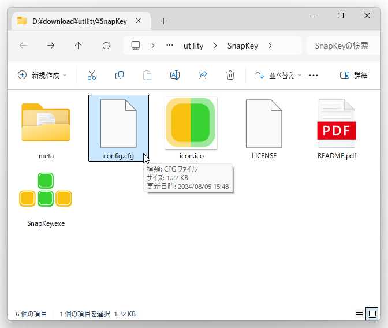Add a new tab with plus

point(163,21)
